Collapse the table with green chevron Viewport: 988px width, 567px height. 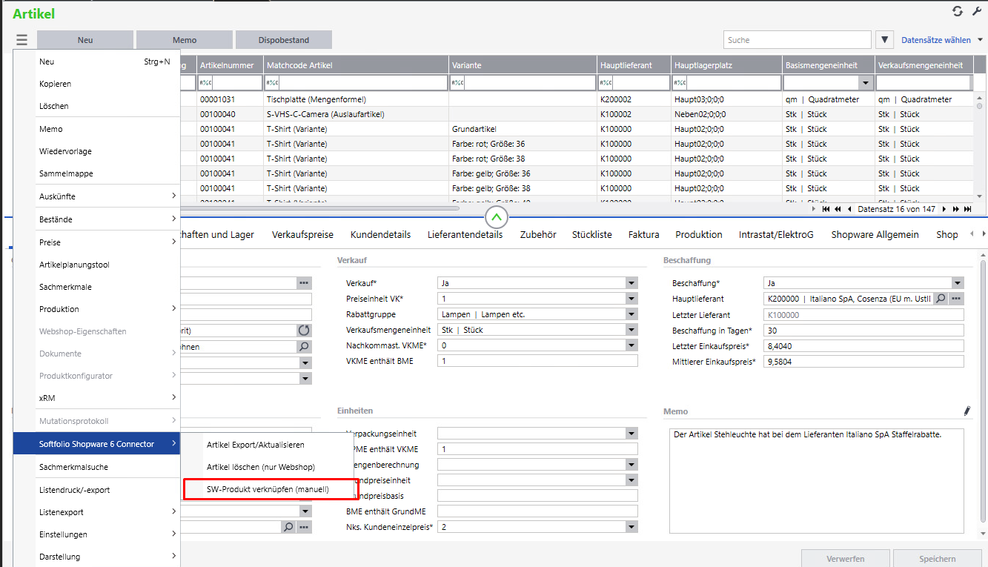click(496, 217)
